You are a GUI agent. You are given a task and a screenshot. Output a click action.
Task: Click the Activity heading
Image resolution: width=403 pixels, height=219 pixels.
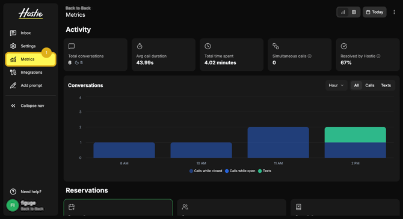(x=78, y=29)
